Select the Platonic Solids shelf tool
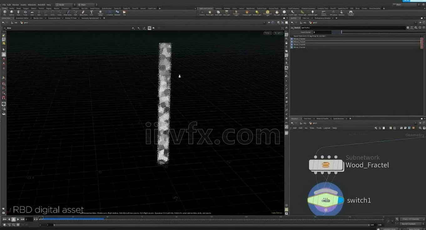The image size is (426, 230). click(x=100, y=13)
